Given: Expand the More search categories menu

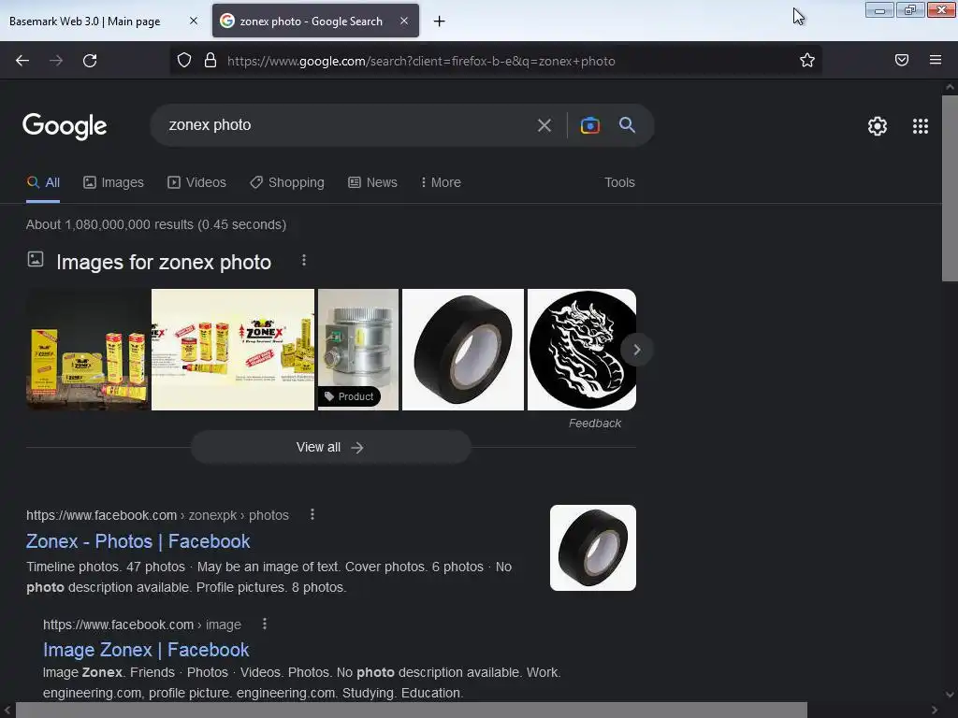Looking at the screenshot, I should tap(442, 182).
